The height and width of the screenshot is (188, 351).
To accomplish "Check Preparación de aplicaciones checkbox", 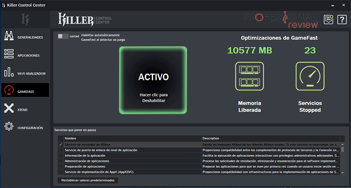I will (61, 167).
